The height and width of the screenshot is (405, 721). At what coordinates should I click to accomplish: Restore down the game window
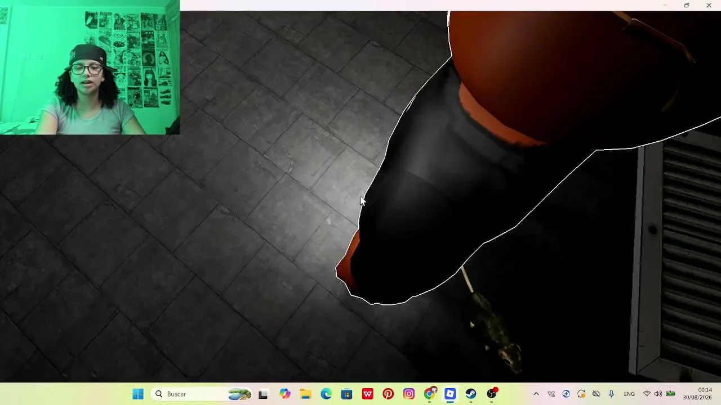687,5
